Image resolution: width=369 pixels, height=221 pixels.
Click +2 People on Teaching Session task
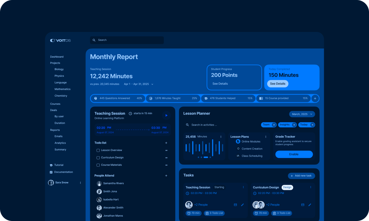coord(201,205)
